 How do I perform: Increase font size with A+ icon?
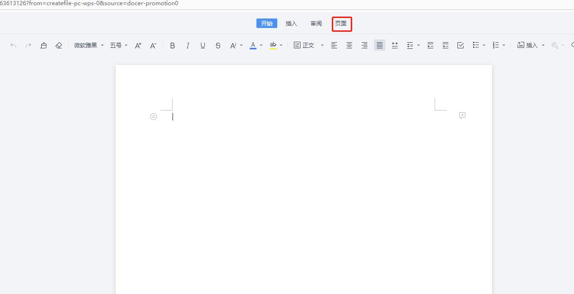pyautogui.click(x=138, y=46)
